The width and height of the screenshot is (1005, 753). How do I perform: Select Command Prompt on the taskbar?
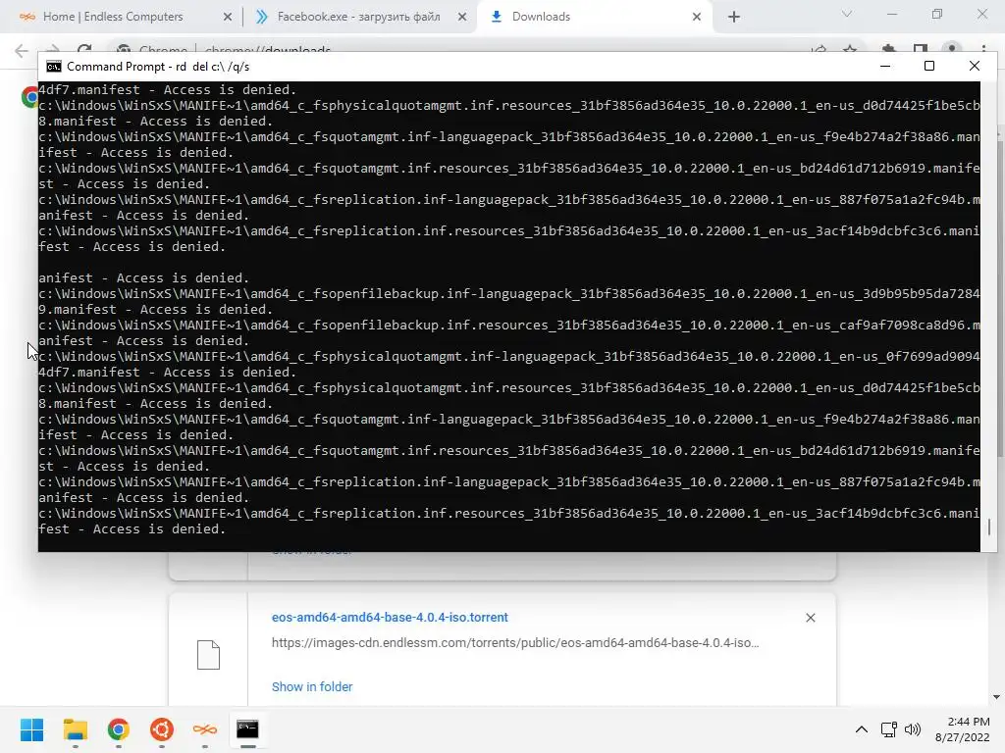tap(247, 729)
